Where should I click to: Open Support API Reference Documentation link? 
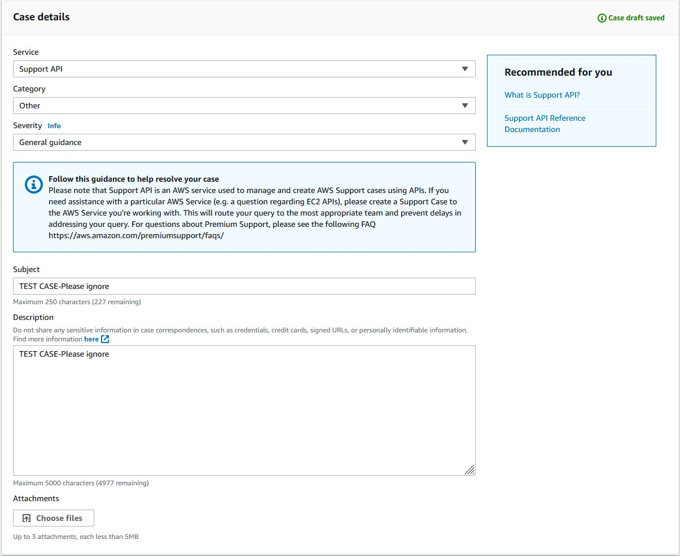545,124
